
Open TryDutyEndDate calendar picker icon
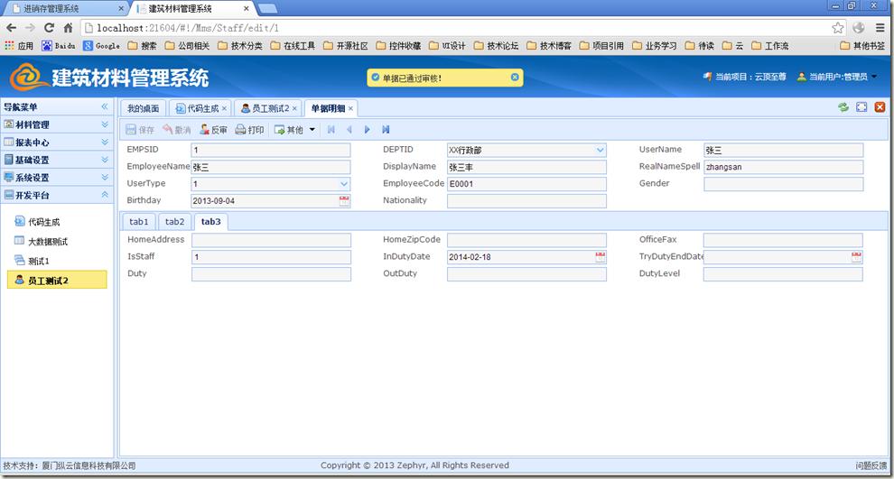point(856,257)
